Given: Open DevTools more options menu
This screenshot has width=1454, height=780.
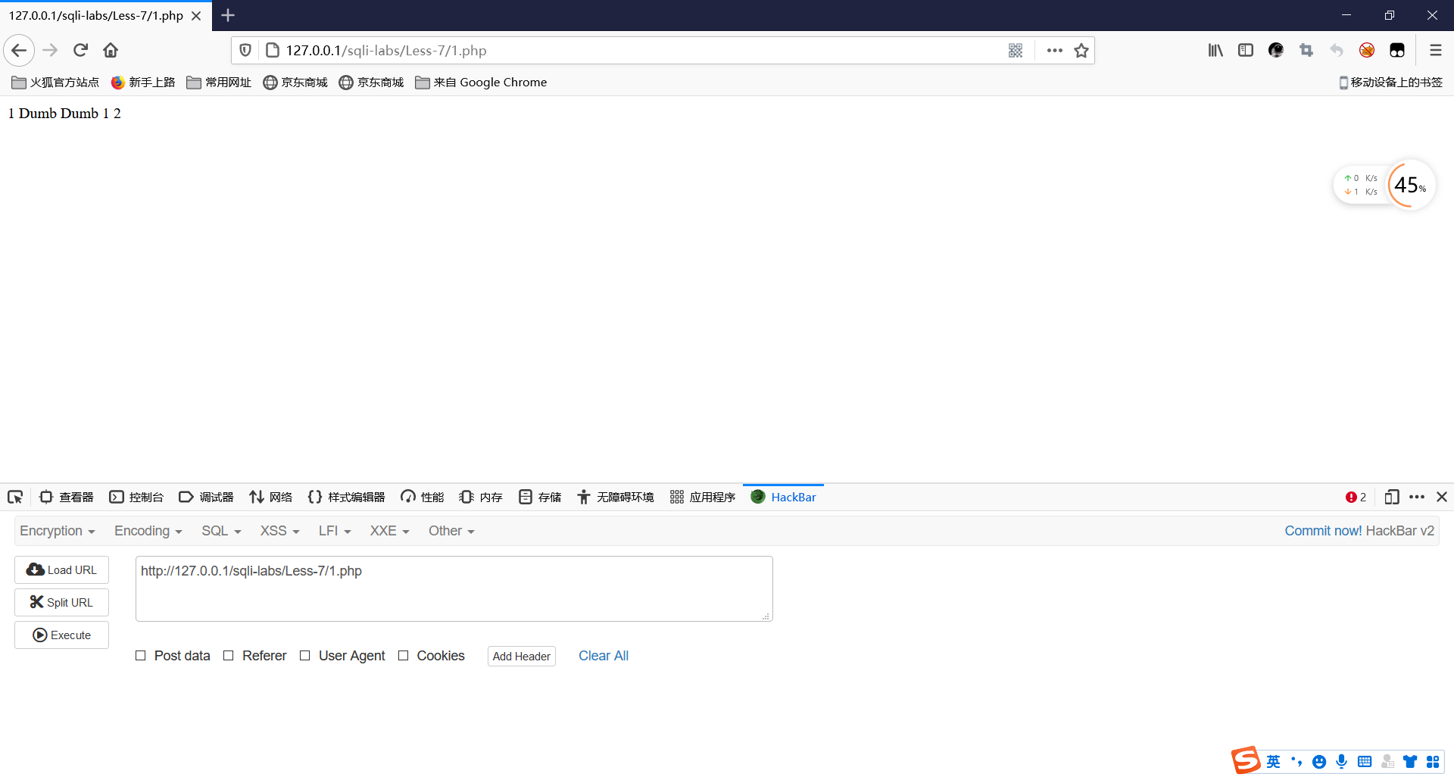Looking at the screenshot, I should (x=1417, y=498).
